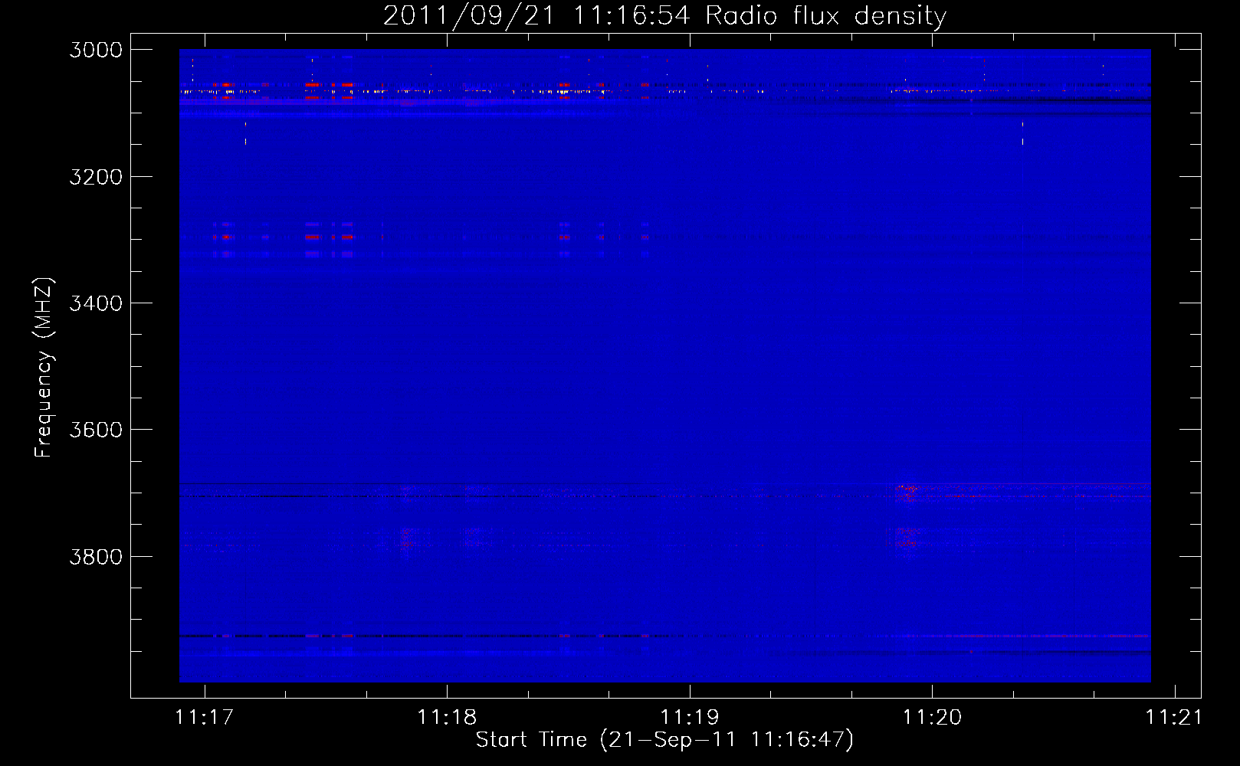The height and width of the screenshot is (766, 1240).
Task: Click the 11:18 time tick label
Action: pos(447,717)
